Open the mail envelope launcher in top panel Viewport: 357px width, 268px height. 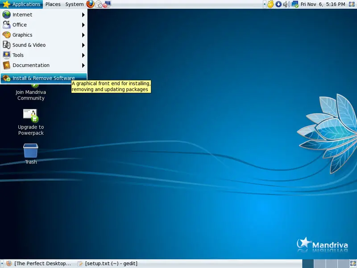(99, 4)
